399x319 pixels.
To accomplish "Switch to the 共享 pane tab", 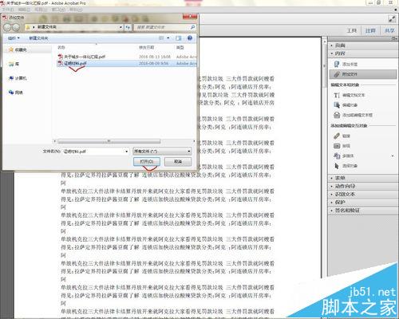I will pyautogui.click(x=389, y=31).
